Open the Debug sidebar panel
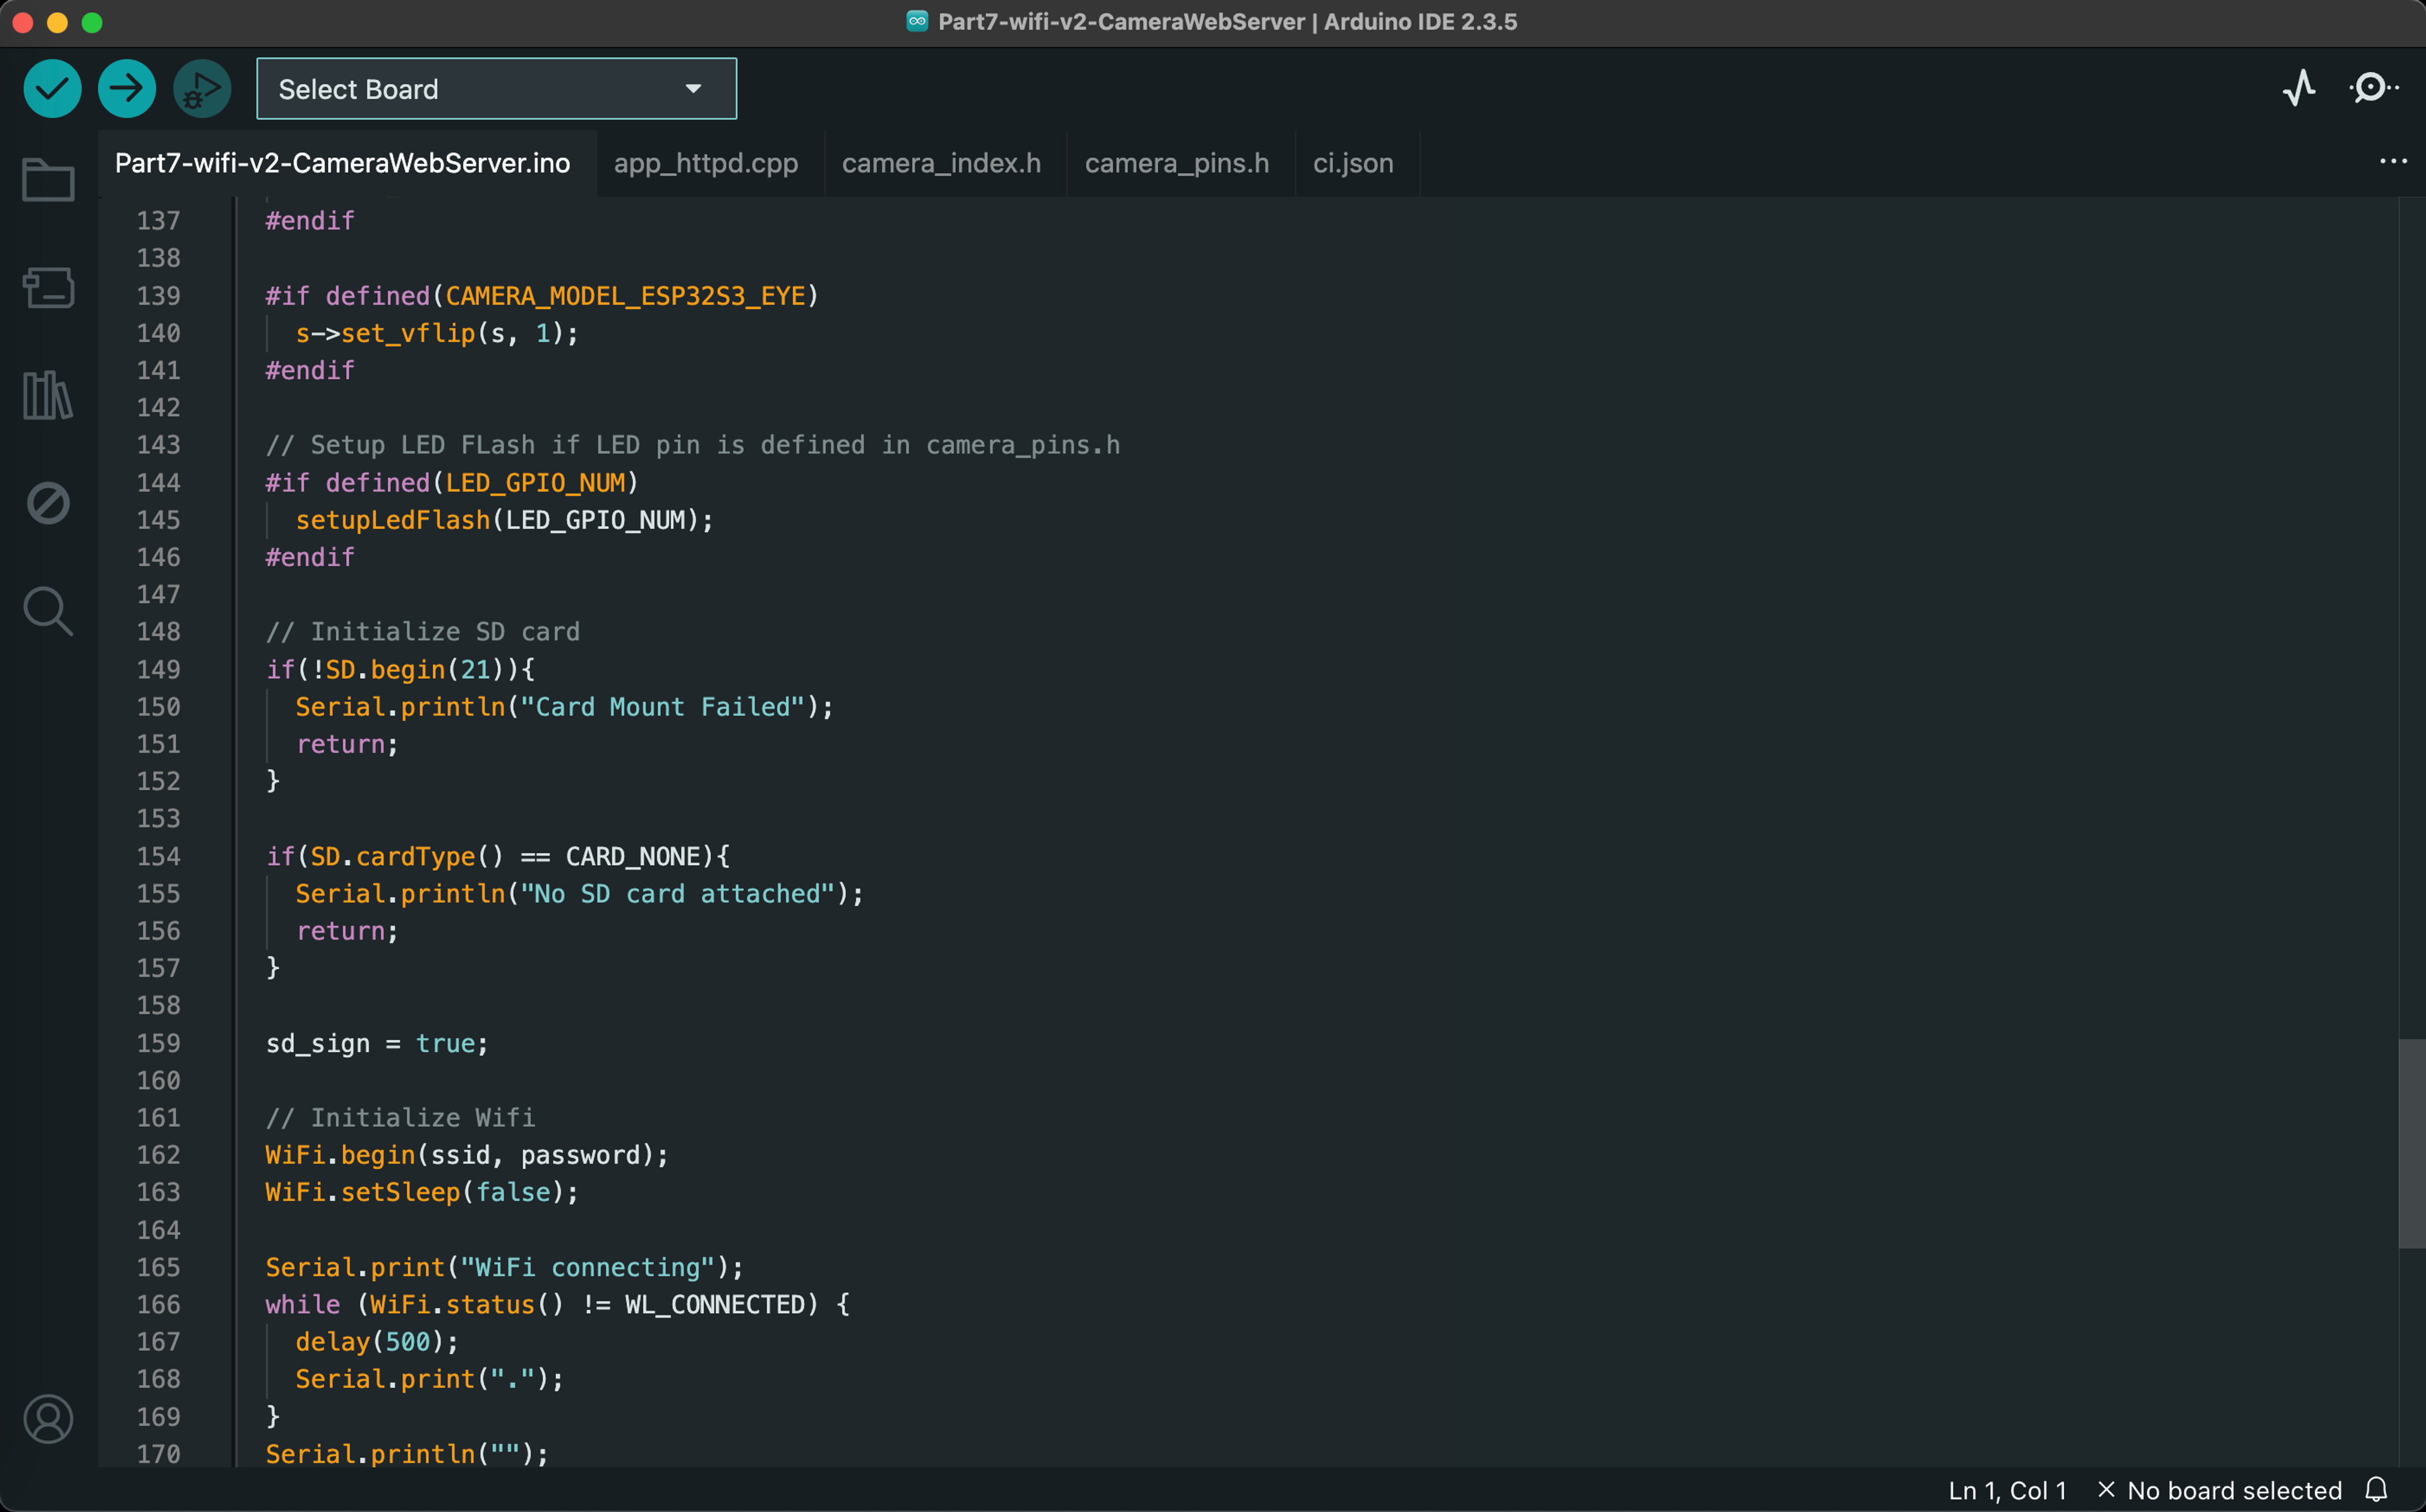This screenshot has width=2426, height=1512. tap(48, 503)
